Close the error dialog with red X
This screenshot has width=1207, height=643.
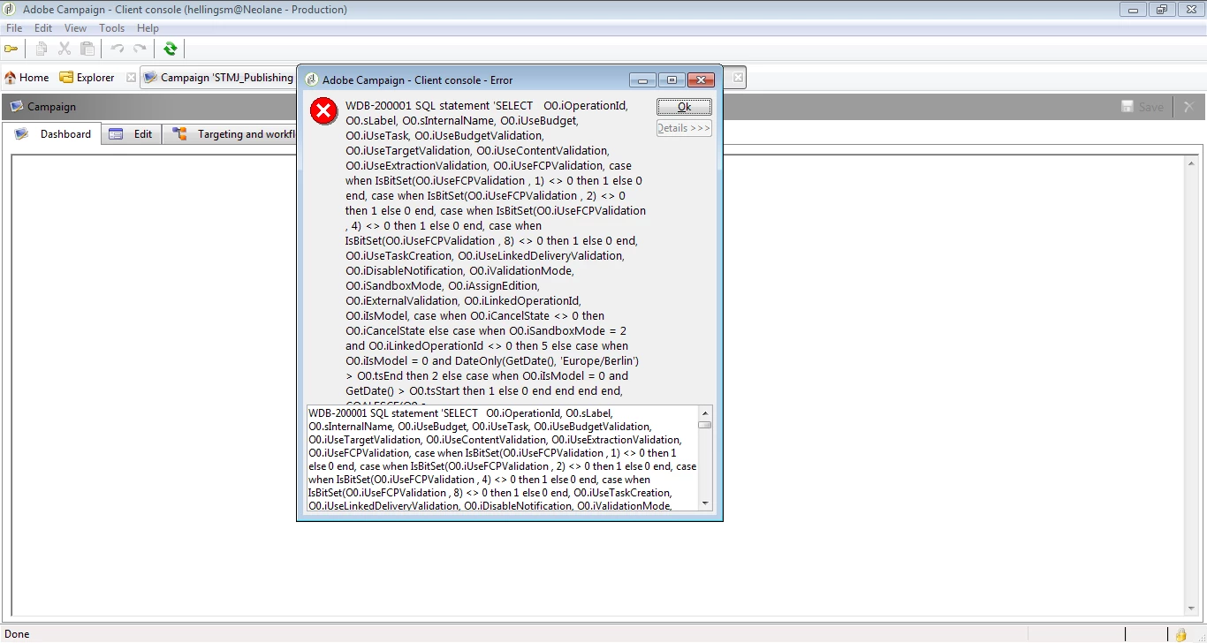click(701, 80)
